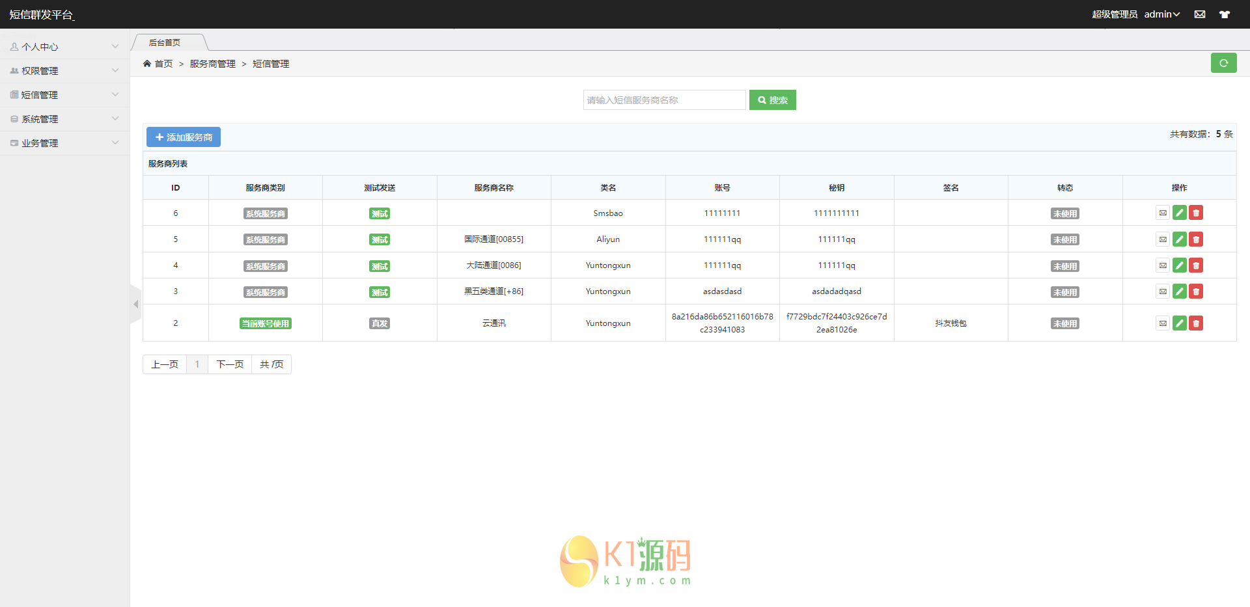The width and height of the screenshot is (1250, 607).
Task: Open the 短信管理 sidebar menu
Action: click(x=65, y=95)
